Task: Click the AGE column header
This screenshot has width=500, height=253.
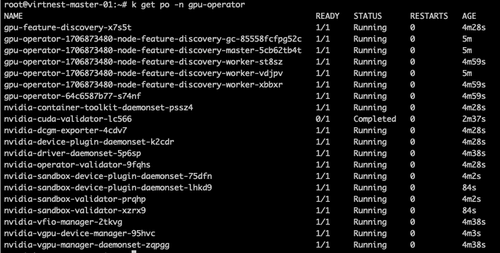Action: coord(469,16)
